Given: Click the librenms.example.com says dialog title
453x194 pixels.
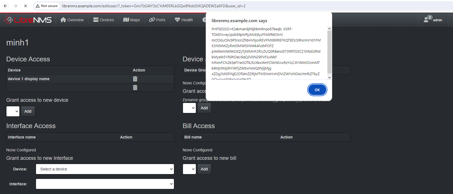Looking at the screenshot, I should 239,20.
